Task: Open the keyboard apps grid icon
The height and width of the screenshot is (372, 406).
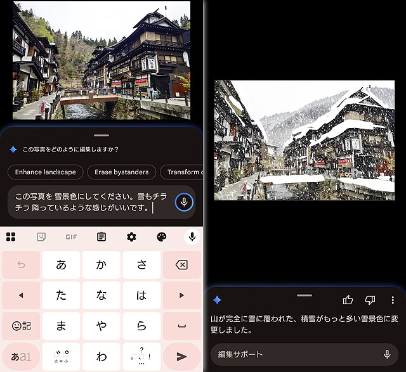Action: (11, 237)
